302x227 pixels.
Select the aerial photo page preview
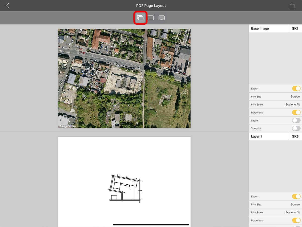tap(124, 78)
